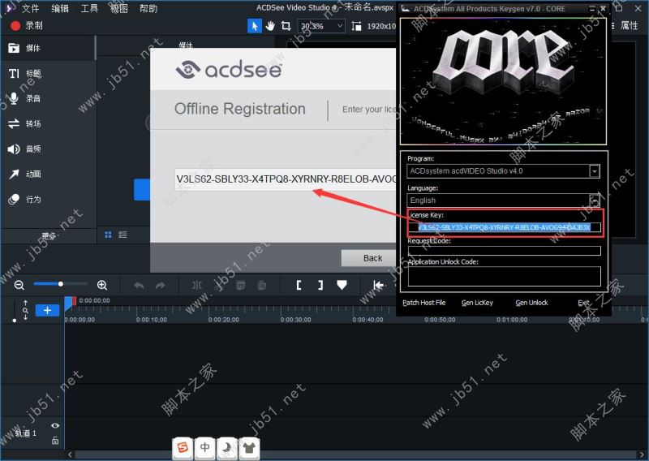Click the undo arrow
This screenshot has width=649, height=461.
[139, 285]
